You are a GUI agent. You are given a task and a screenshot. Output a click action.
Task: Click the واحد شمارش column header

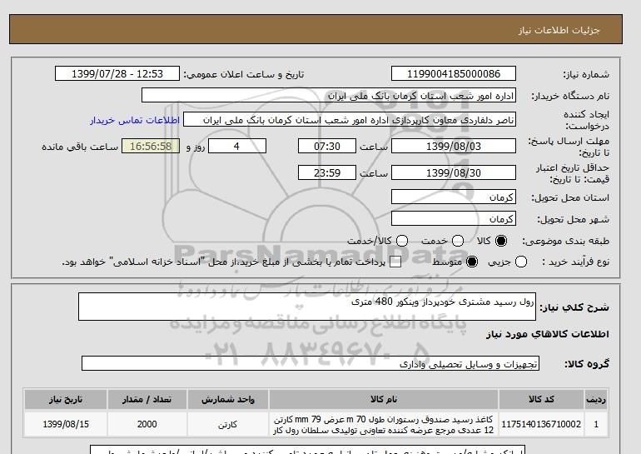(x=228, y=399)
